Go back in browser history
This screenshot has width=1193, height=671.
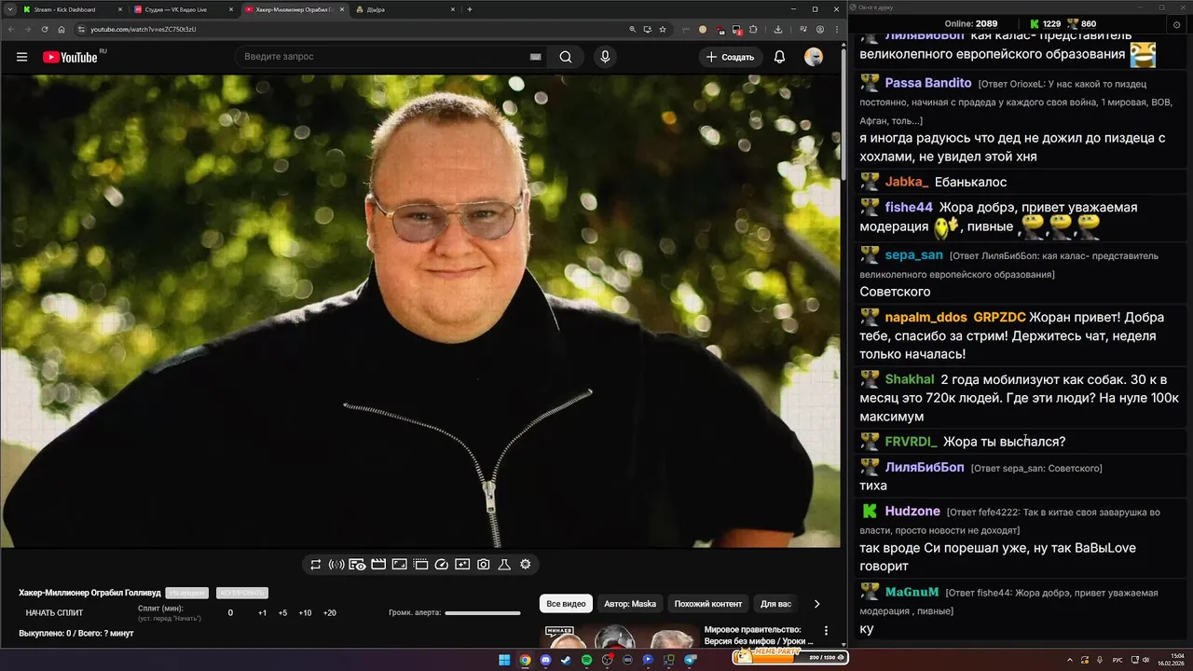point(11,29)
